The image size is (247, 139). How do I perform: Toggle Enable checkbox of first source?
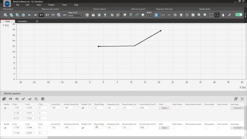[5, 108]
